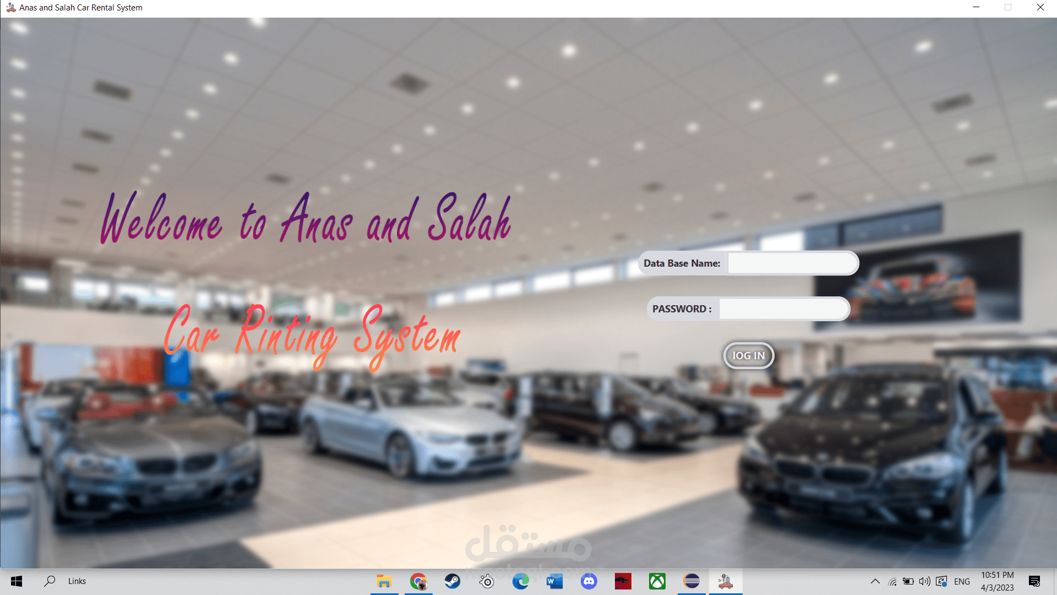Switch the ENG input language indicator
Image resolution: width=1057 pixels, height=595 pixels.
pos(962,581)
